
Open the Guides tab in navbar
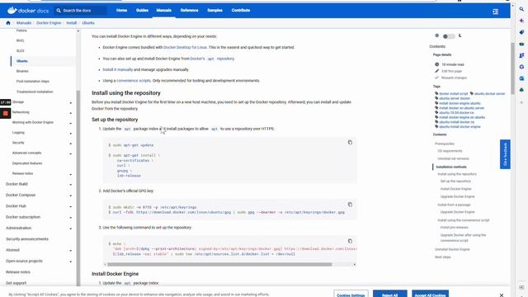[x=142, y=11]
